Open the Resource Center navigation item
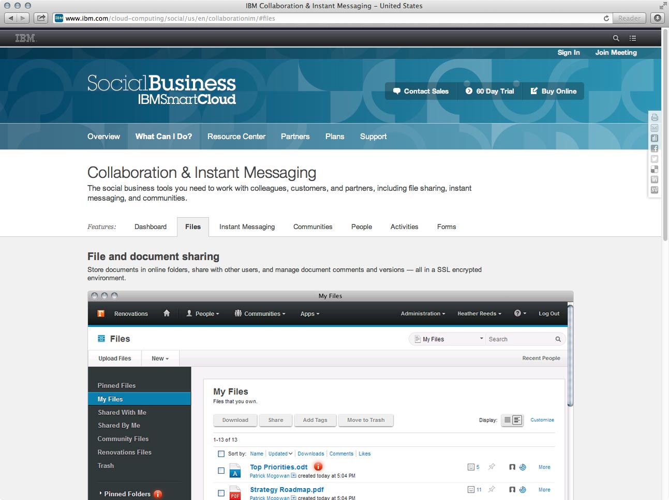 pyautogui.click(x=236, y=137)
